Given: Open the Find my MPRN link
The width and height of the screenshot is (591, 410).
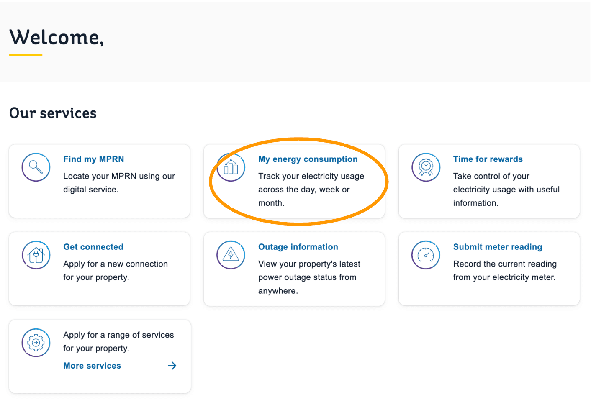Looking at the screenshot, I should [93, 159].
